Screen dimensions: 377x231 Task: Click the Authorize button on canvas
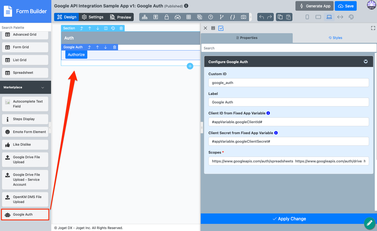click(x=76, y=55)
